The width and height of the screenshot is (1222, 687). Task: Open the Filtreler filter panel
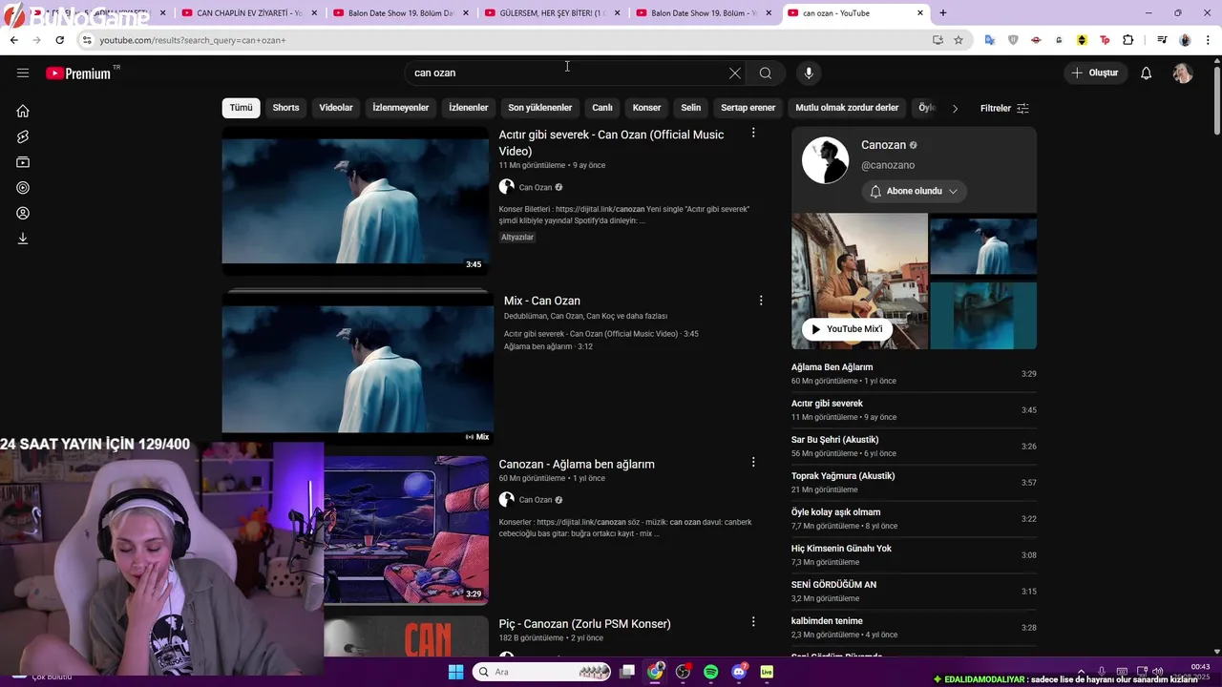(x=1004, y=108)
